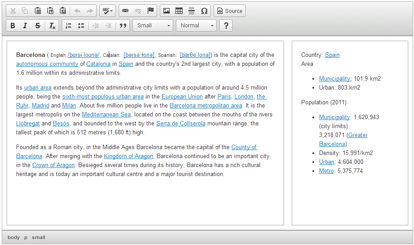This screenshot has height=245, width=414.
Task: Click the 'European Union' link
Action: (x=182, y=97)
